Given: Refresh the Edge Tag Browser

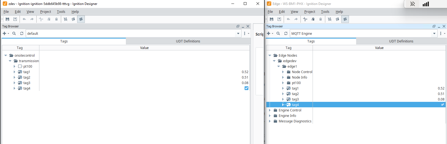Looking at the screenshot, I should point(286,33).
